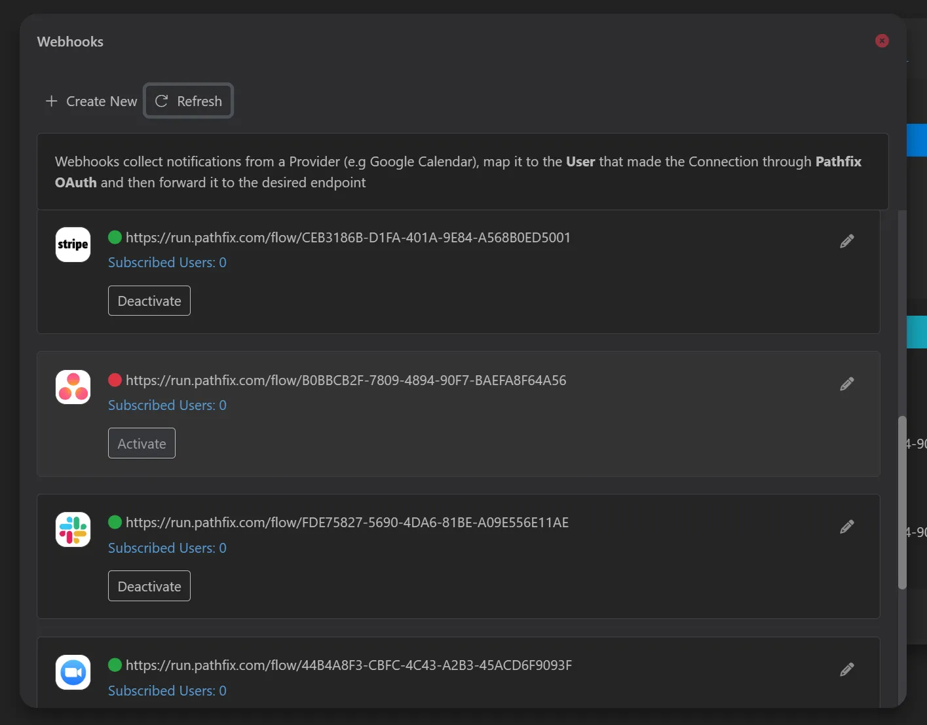Click the Asana webhook URL ending BAEFA8F64A56
Viewport: 927px width, 725px height.
coord(346,381)
